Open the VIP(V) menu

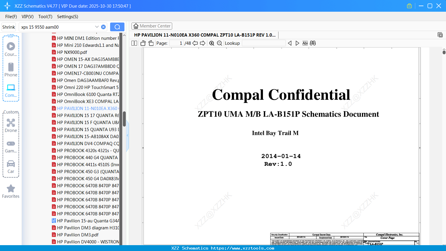pos(28,17)
